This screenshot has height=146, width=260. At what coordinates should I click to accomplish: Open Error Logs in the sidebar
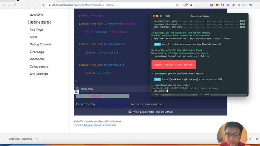(x=37, y=52)
